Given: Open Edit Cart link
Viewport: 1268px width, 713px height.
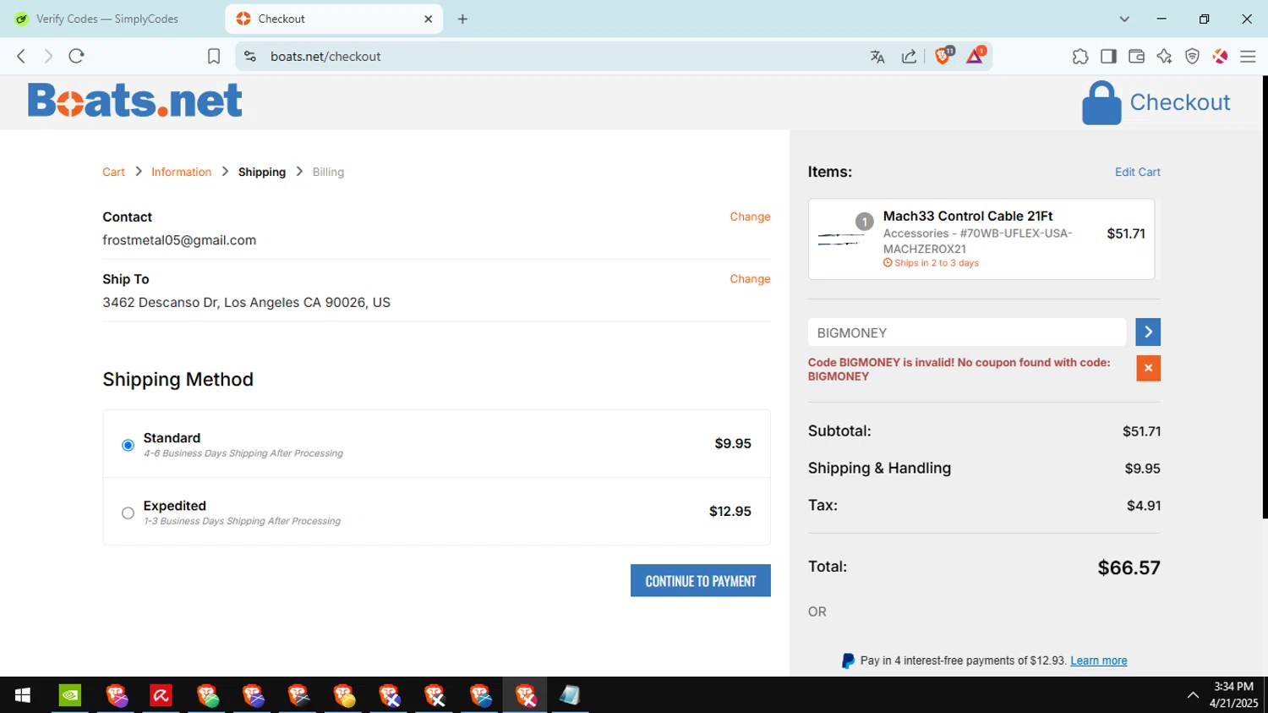Looking at the screenshot, I should 1137,172.
